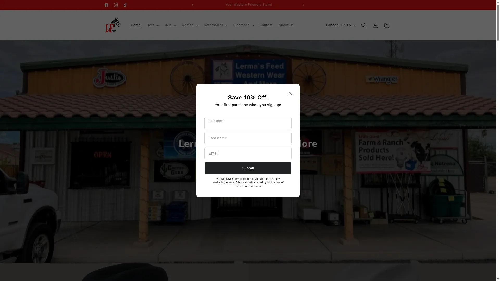Image resolution: width=500 pixels, height=281 pixels.
Task: Expand the Men menu
Action: coord(170,25)
